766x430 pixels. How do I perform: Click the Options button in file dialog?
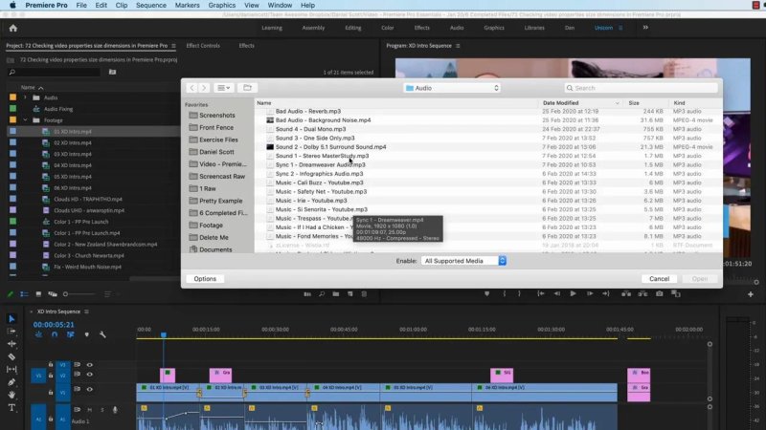point(205,279)
